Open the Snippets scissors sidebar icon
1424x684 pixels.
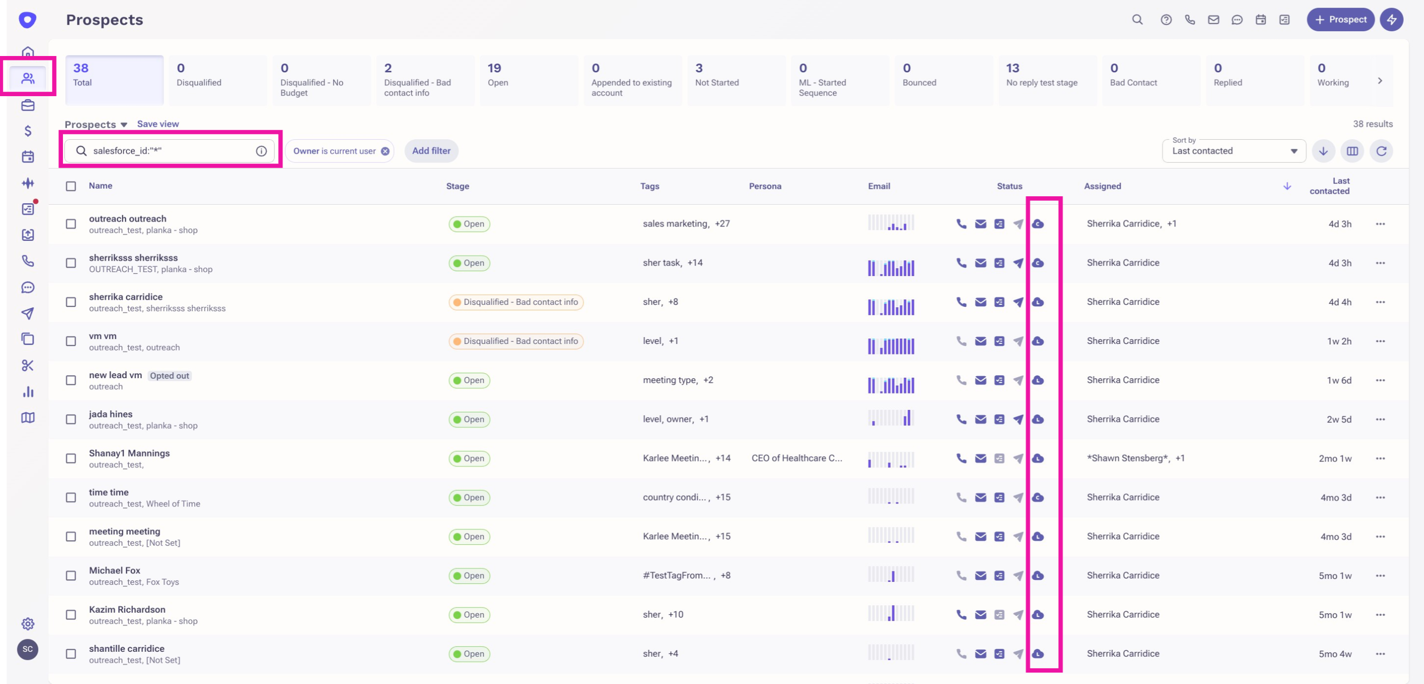[28, 365]
